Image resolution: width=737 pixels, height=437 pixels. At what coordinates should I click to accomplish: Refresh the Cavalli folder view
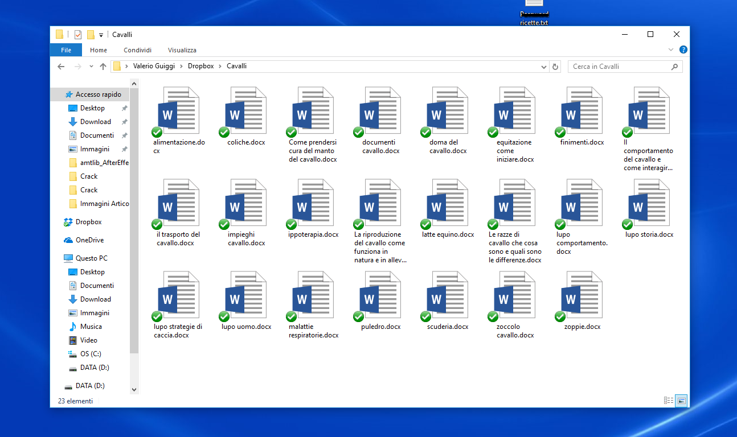pyautogui.click(x=556, y=67)
